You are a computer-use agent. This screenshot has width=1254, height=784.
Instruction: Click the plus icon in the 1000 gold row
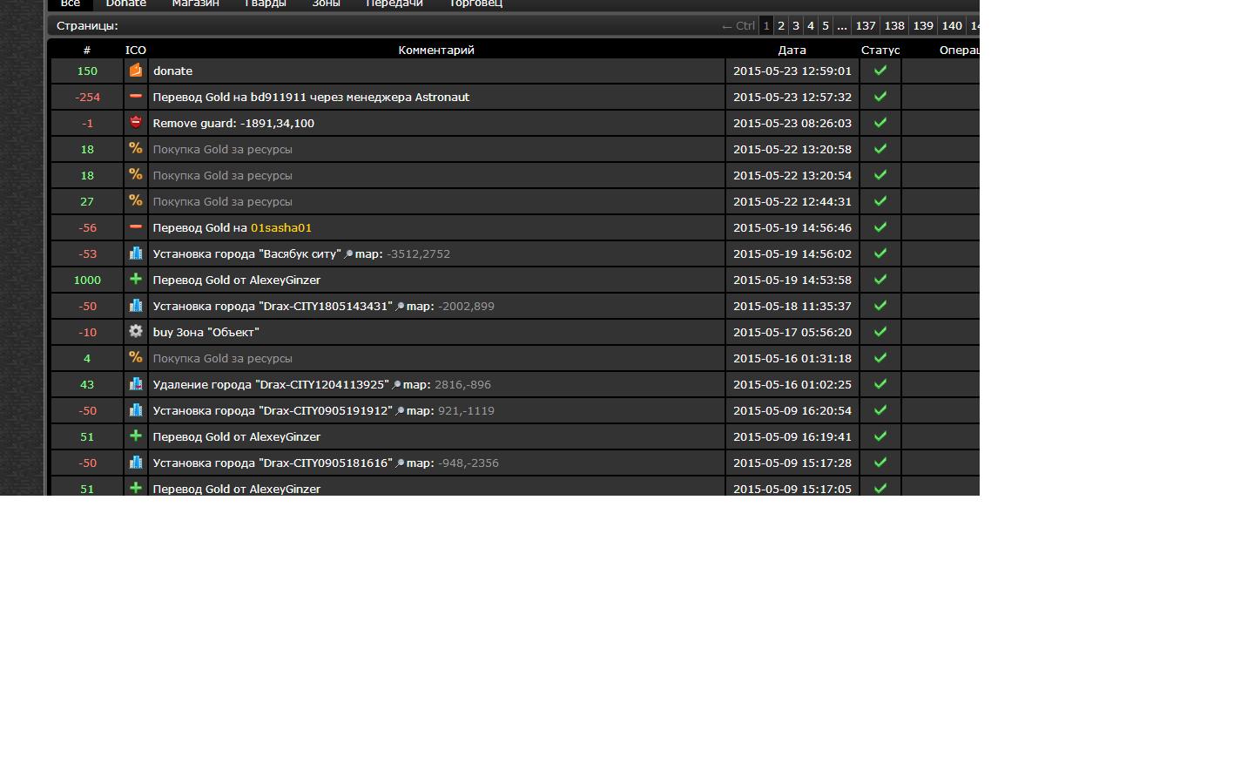point(135,279)
